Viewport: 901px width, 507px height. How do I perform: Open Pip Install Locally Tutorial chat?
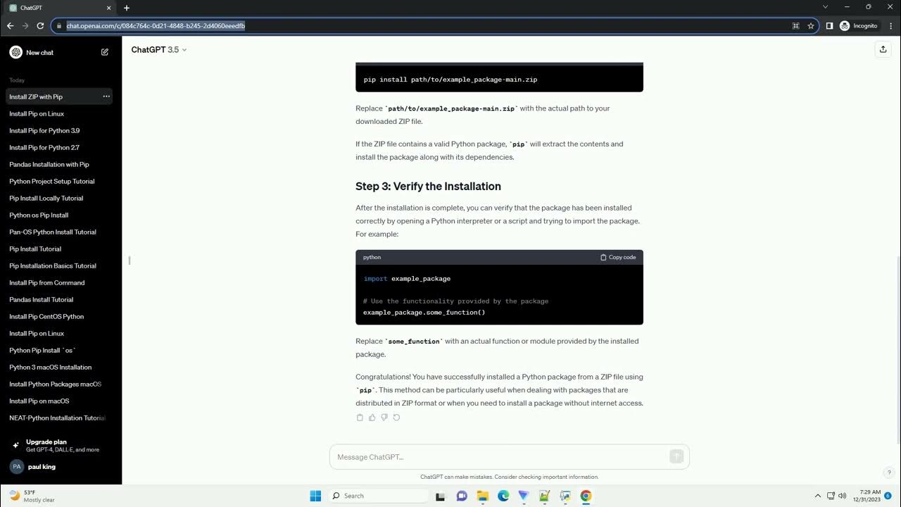59,198
